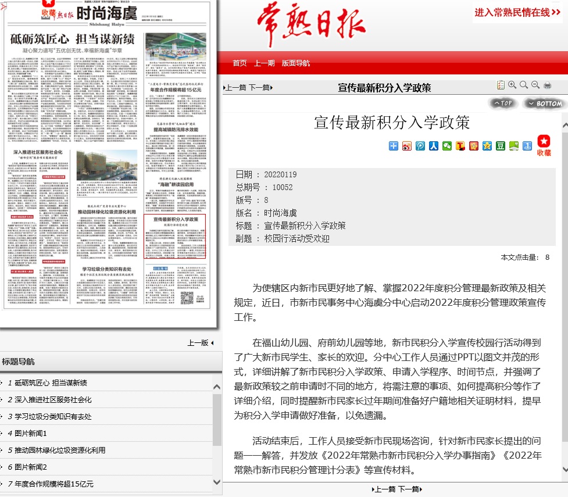Click the title list scrollbar thumb
568x497 pixels.
[217, 420]
